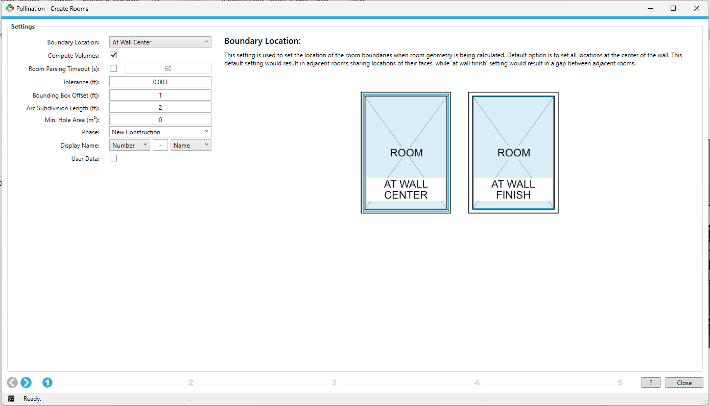This screenshot has width=710, height=406.
Task: Click the help question mark button
Action: click(651, 383)
